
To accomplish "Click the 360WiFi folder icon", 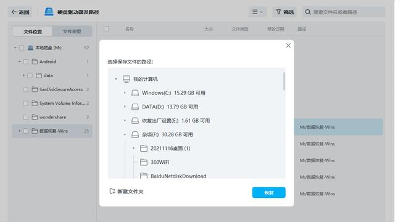I will point(144,162).
